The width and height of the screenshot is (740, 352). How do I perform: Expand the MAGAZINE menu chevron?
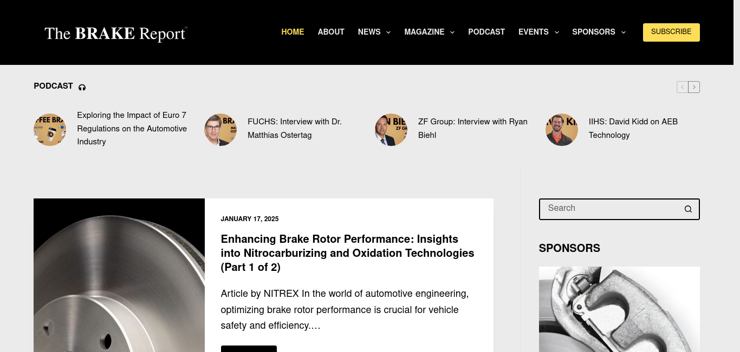point(452,32)
